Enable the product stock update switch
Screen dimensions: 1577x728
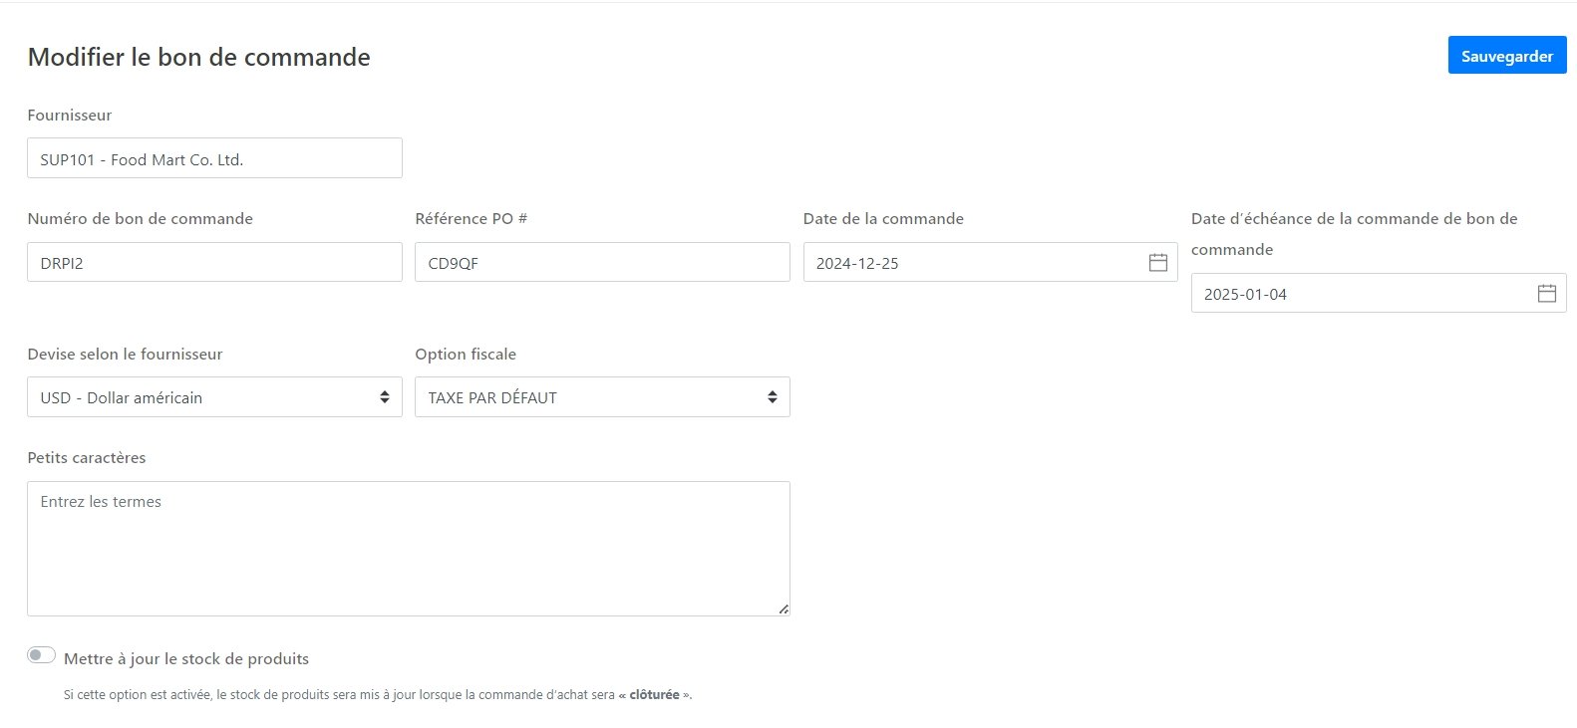(x=41, y=655)
